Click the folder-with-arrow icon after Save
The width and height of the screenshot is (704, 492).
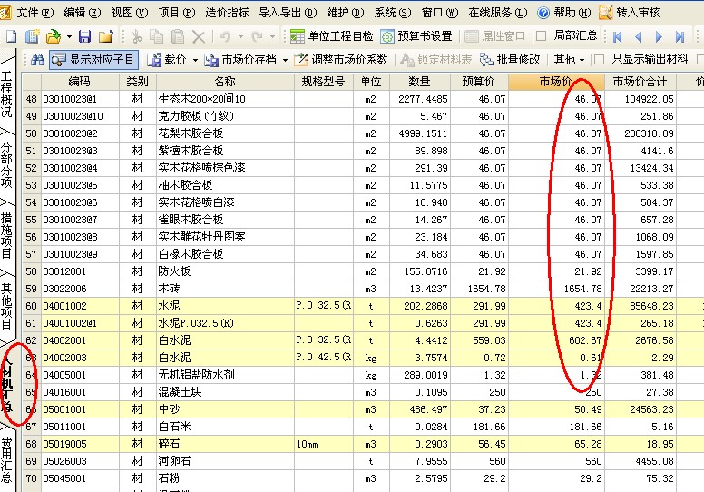106,36
